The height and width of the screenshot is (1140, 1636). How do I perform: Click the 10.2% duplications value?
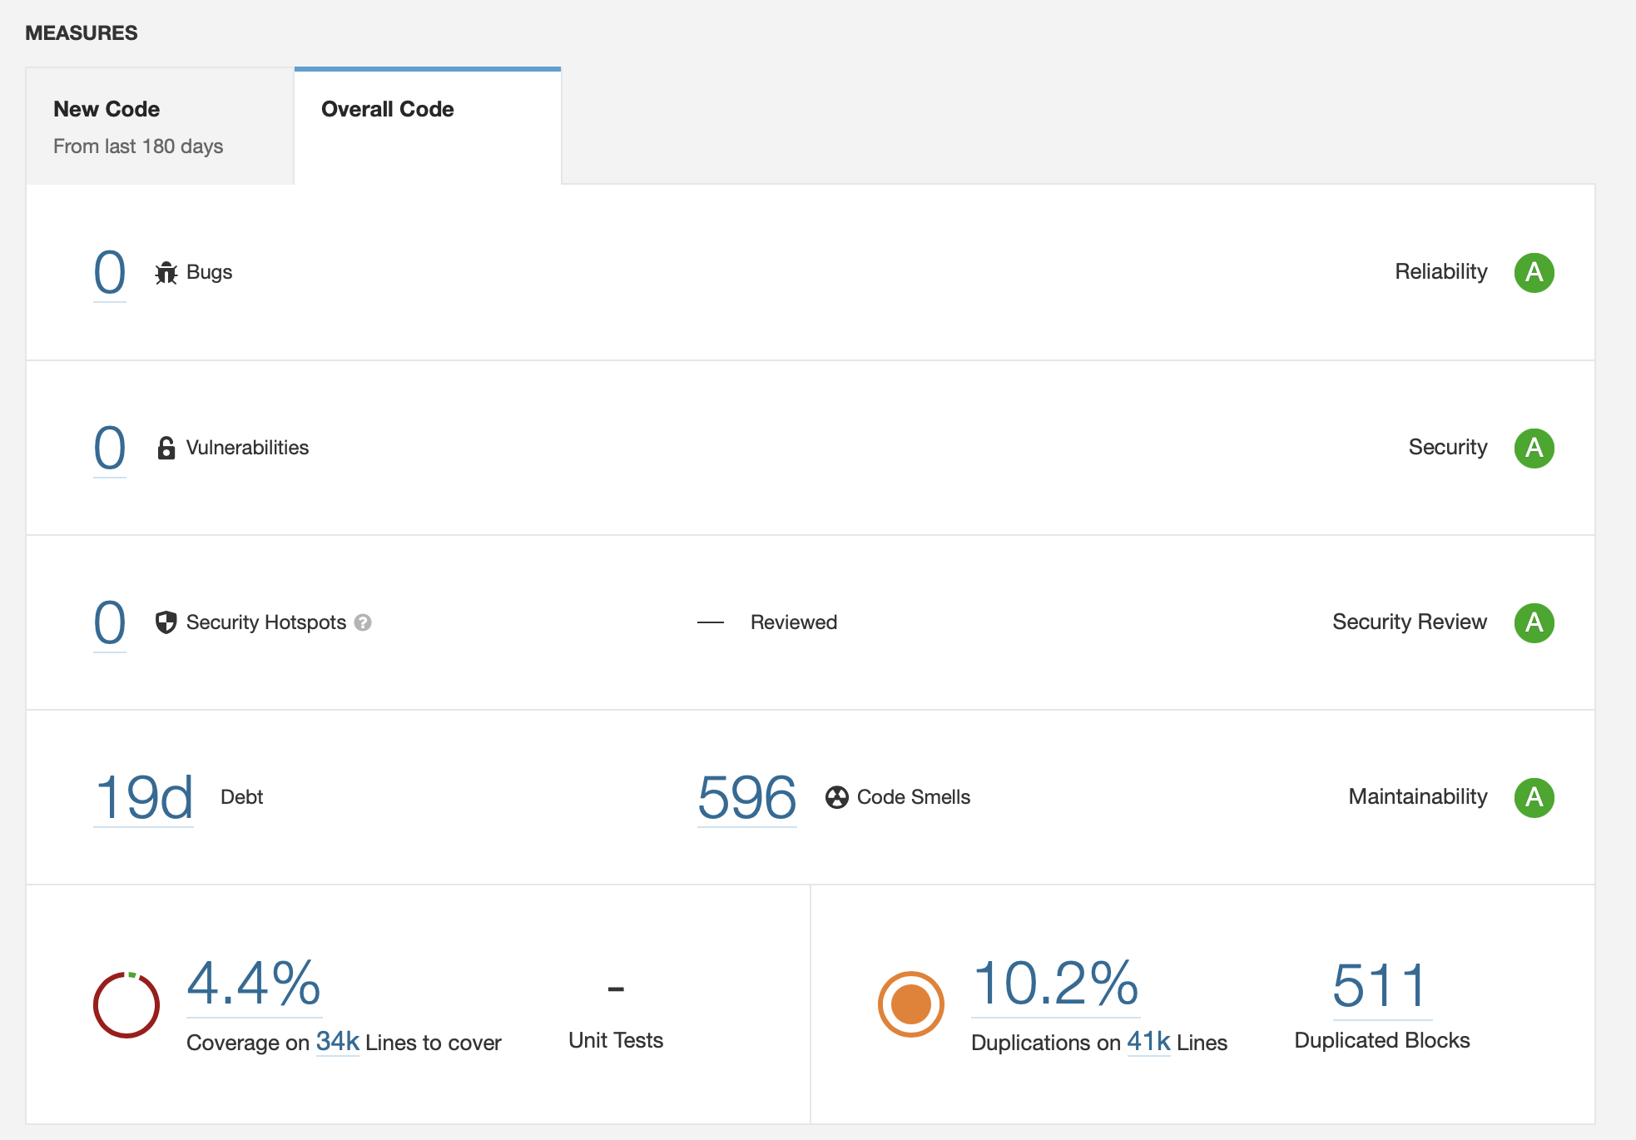point(1055,984)
